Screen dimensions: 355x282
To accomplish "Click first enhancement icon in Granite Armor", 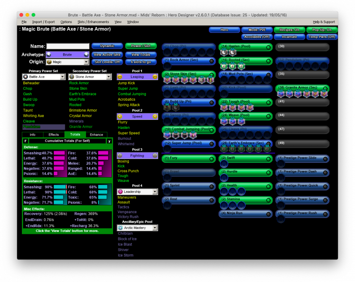I will (x=281, y=94).
